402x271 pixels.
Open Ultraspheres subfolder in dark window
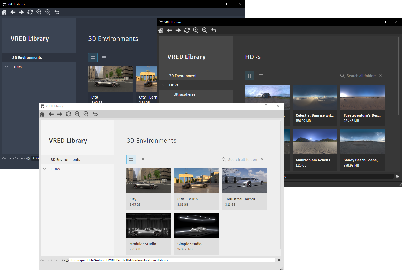coord(184,94)
